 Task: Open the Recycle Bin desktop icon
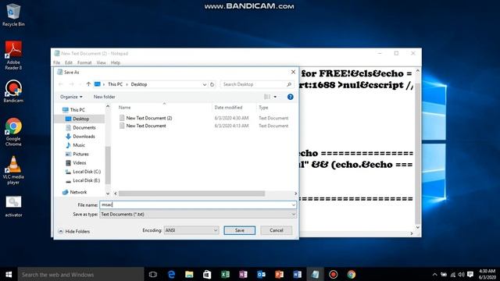tap(13, 15)
